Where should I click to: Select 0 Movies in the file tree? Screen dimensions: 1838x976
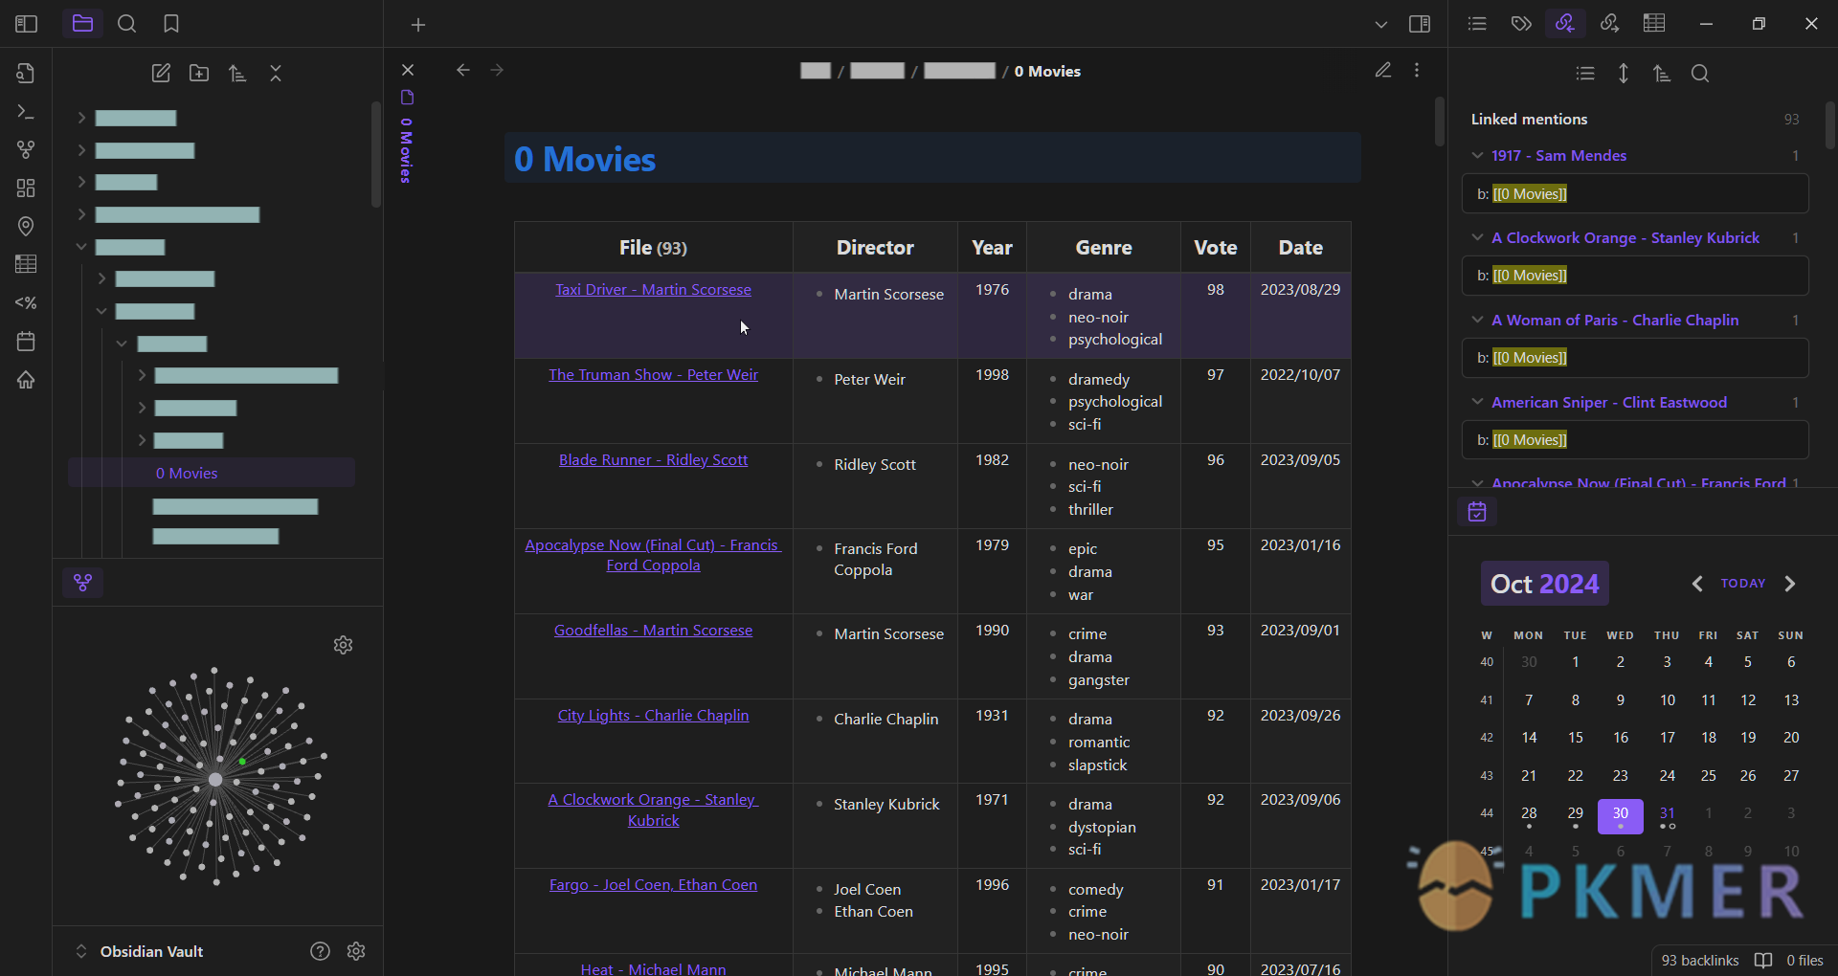coord(212,473)
